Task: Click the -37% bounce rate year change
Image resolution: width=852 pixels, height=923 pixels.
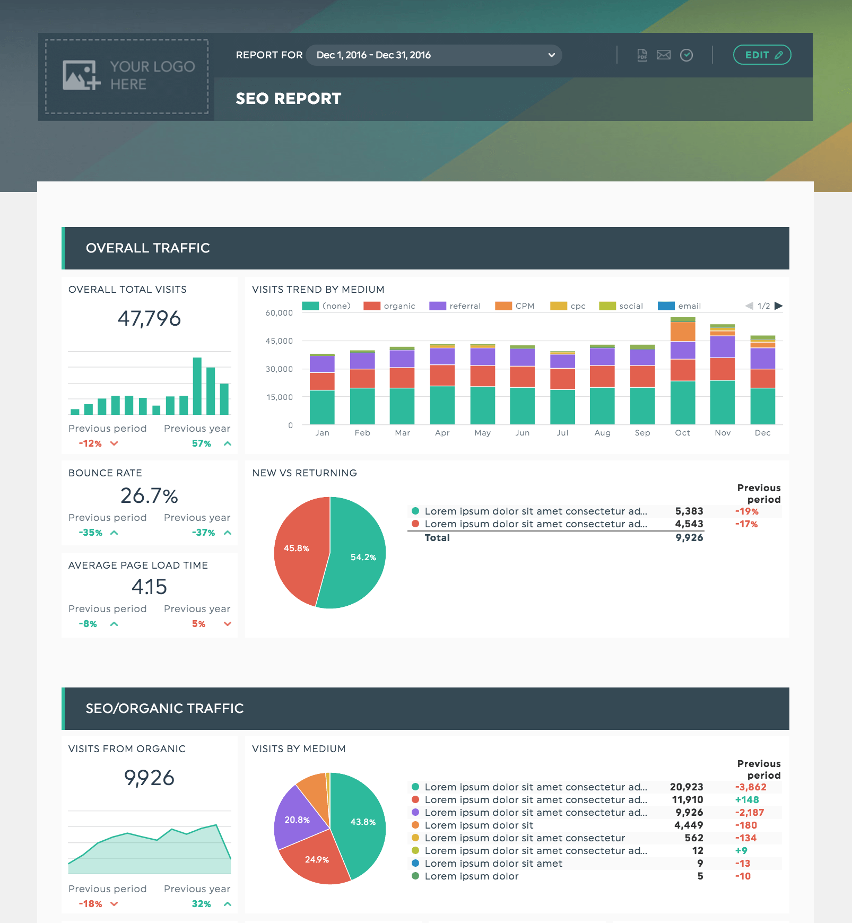Action: click(x=204, y=533)
